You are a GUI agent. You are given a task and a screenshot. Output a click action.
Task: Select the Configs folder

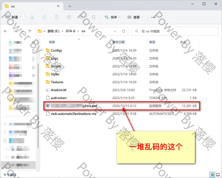click(56, 51)
